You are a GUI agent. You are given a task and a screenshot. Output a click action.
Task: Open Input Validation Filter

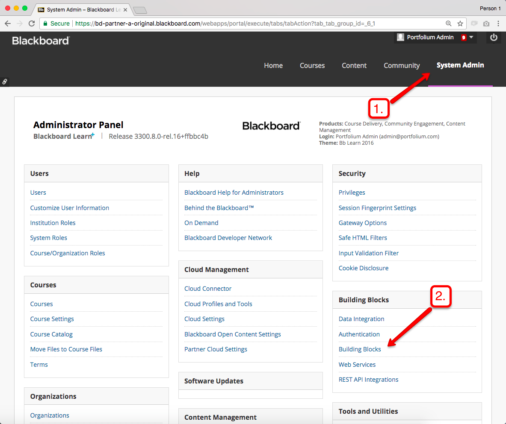(x=369, y=253)
